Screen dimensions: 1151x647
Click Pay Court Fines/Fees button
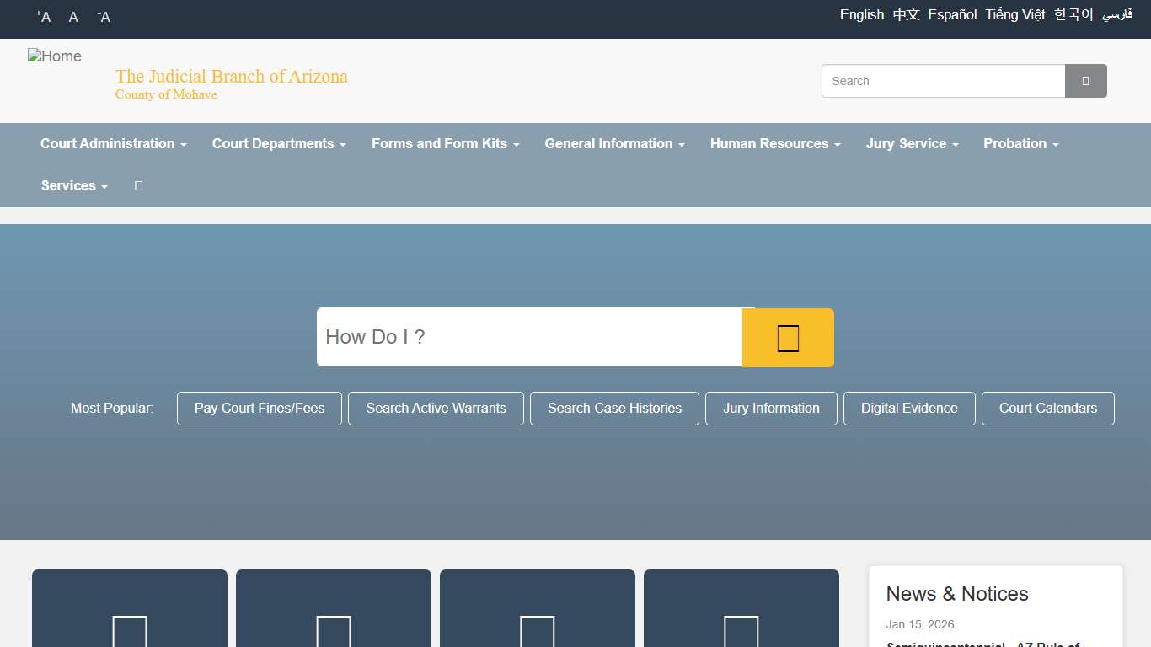(x=260, y=409)
